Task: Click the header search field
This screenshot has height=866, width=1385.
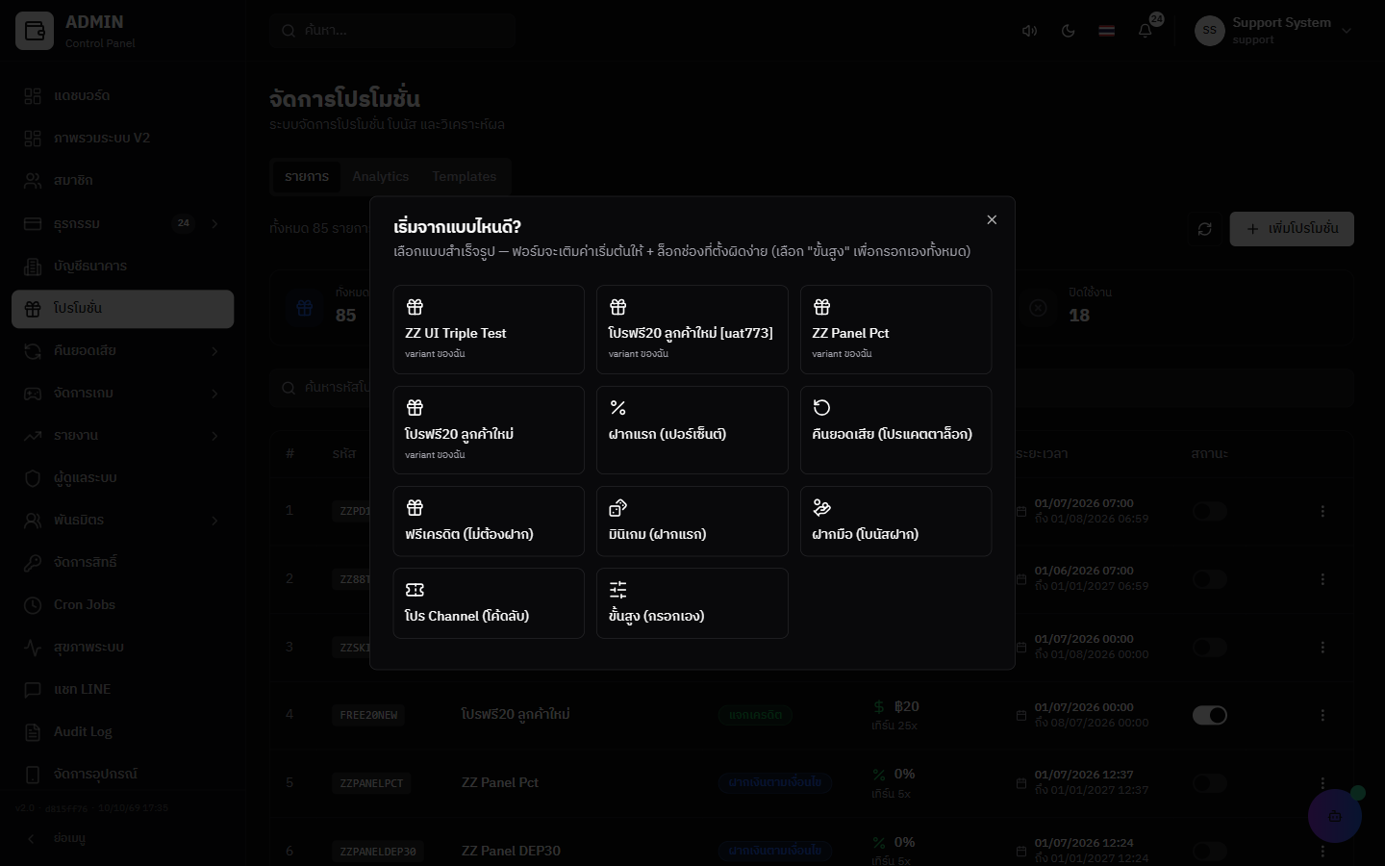Action: click(x=392, y=31)
